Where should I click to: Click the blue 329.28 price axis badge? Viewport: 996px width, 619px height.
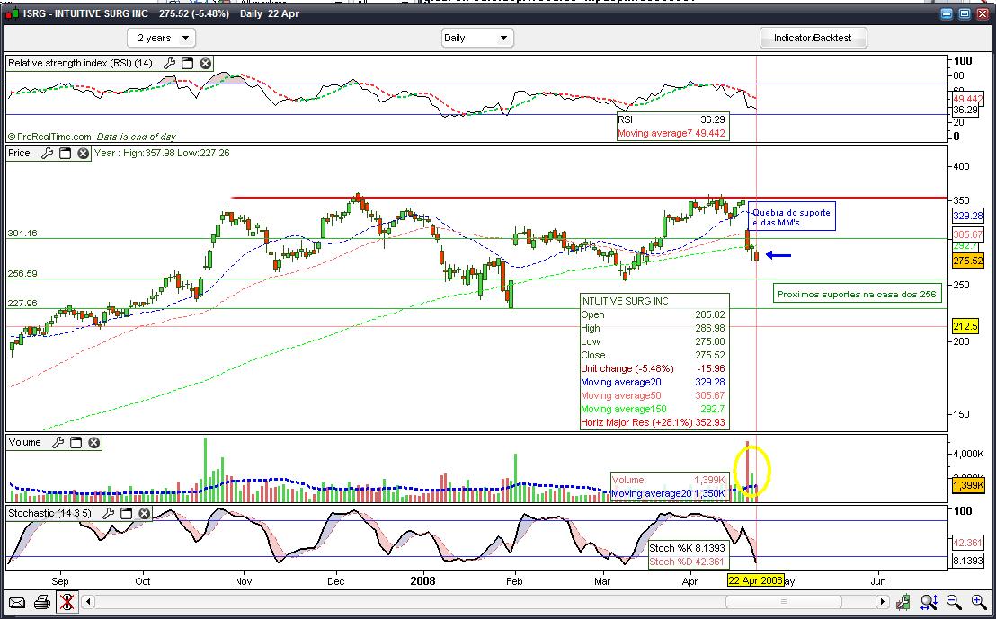click(x=967, y=216)
